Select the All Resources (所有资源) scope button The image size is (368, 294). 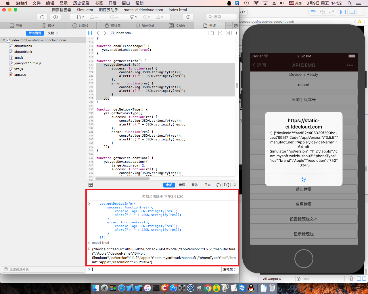click(35, 33)
